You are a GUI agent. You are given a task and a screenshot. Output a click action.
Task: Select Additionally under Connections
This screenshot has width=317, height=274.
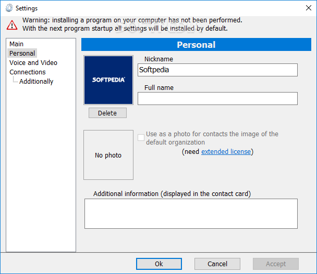coord(36,82)
